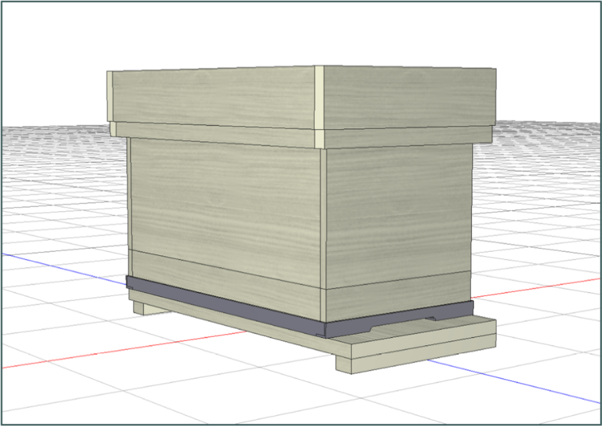This screenshot has height=426, width=602.
Task: Select the hive roof's long front face
Action: [213, 97]
